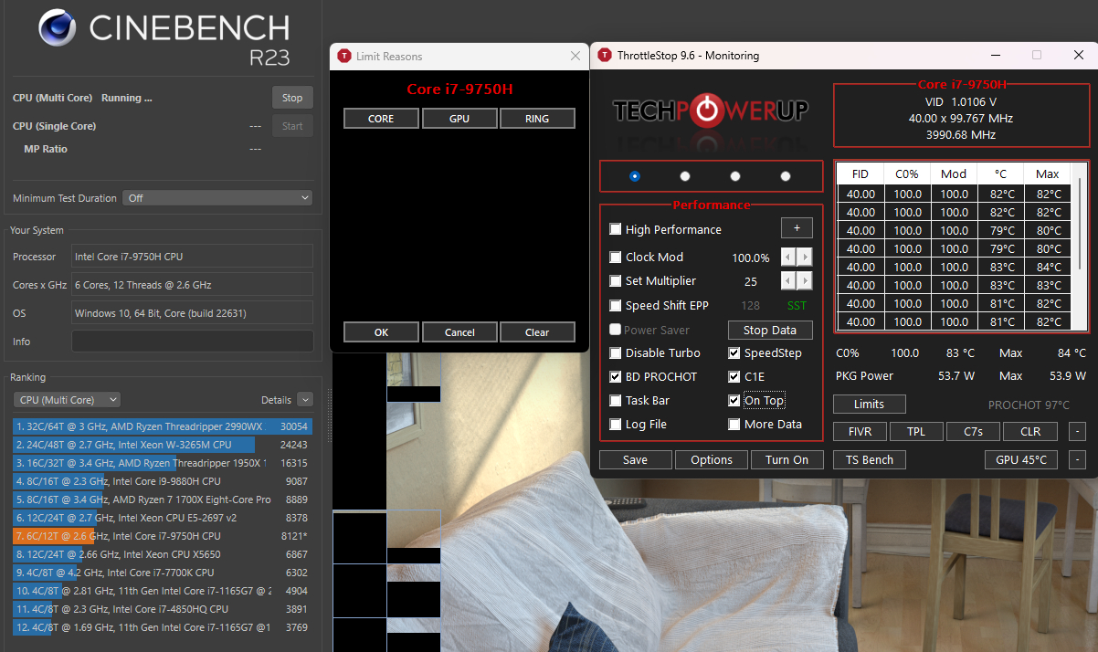The height and width of the screenshot is (652, 1098).
Task: Increase Set Multiplier with right arrow
Action: tap(805, 281)
